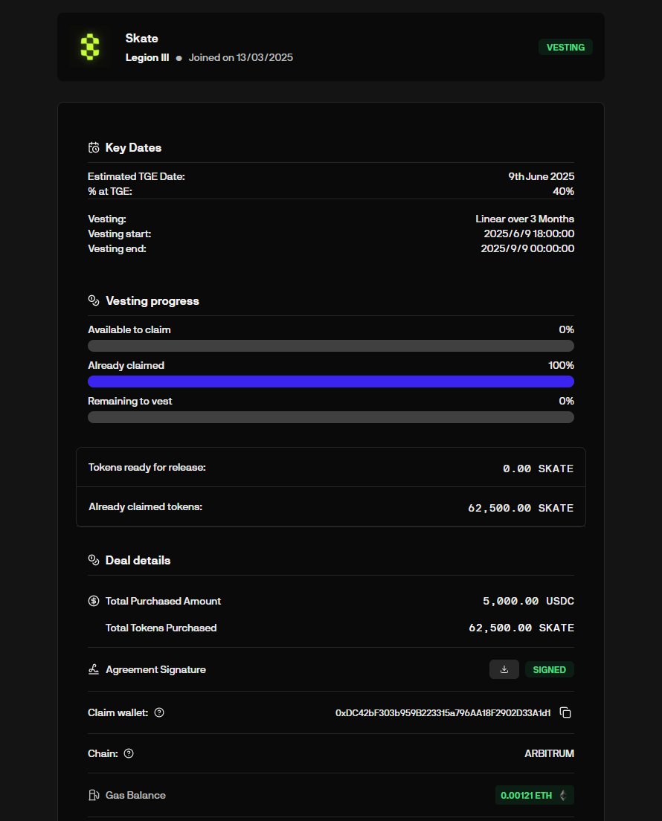
Task: Click the Key Dates calendar icon
Action: point(94,147)
